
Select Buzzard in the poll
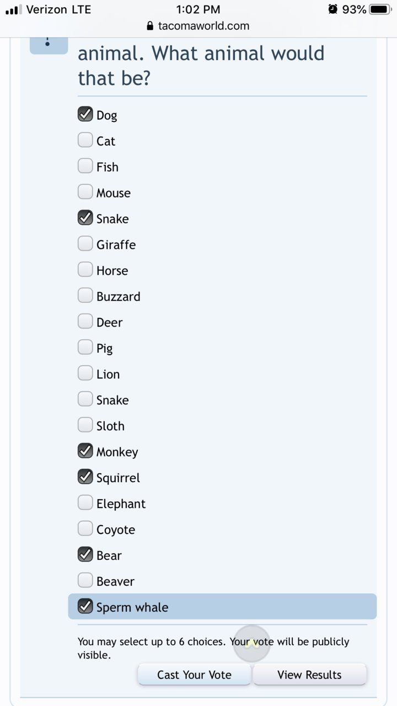(85, 296)
